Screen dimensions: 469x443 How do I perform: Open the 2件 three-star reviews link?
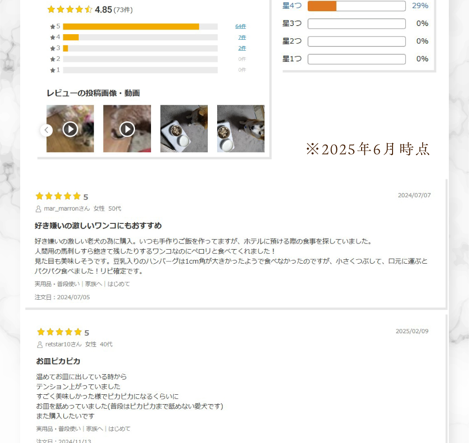click(x=242, y=48)
